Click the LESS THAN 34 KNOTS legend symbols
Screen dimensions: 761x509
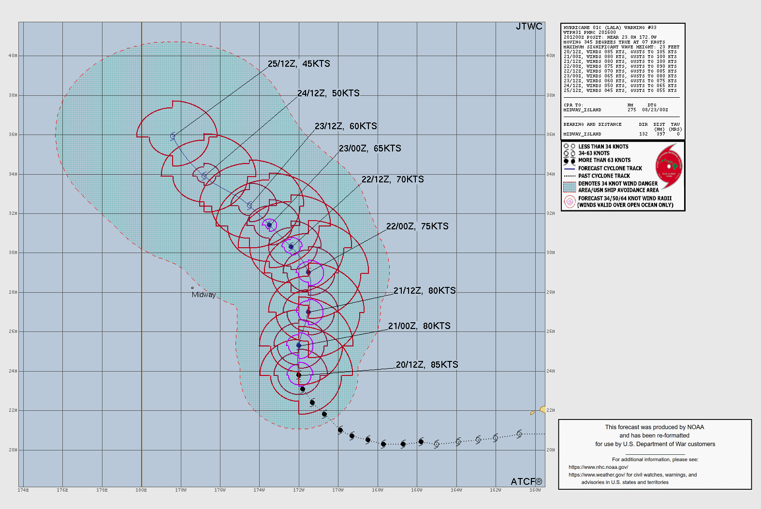point(570,147)
